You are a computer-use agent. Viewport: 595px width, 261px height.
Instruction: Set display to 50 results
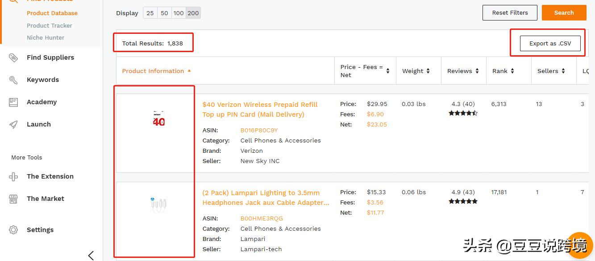pos(164,13)
